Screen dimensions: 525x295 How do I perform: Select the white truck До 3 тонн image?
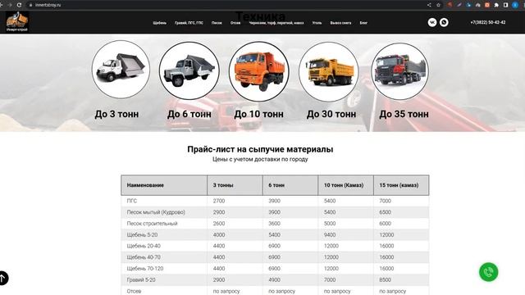[121, 70]
